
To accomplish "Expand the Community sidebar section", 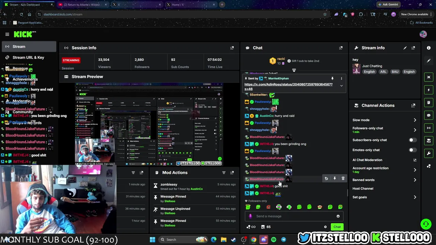I will click(51, 112).
